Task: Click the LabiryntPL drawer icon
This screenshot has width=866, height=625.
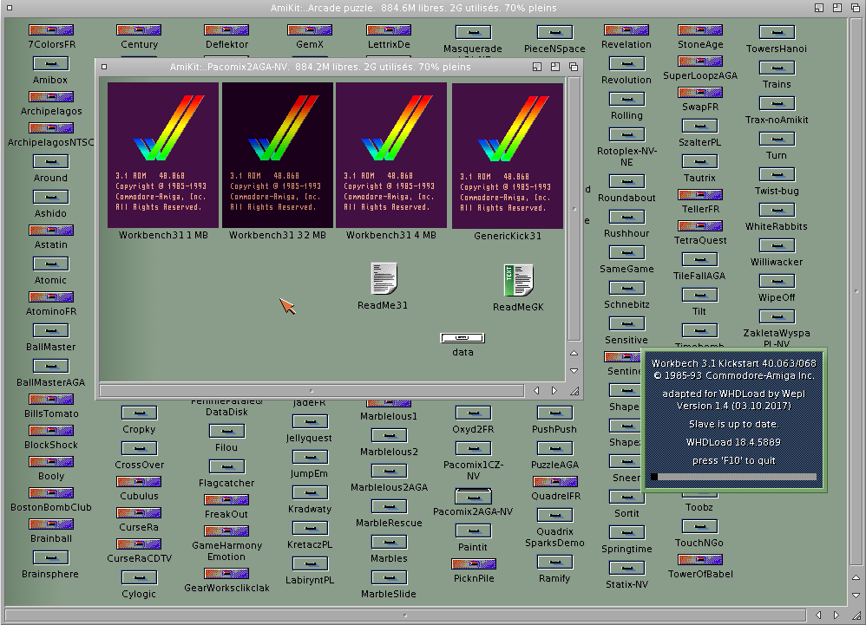Action: (310, 564)
